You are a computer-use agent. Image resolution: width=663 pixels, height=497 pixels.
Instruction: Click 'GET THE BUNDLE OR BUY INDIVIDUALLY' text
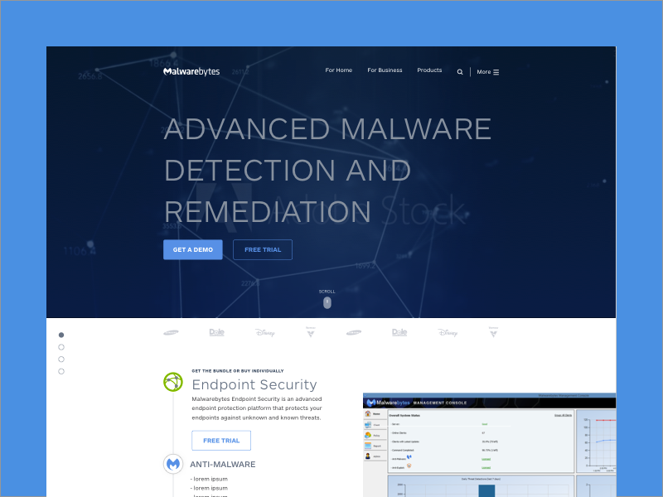coord(238,370)
